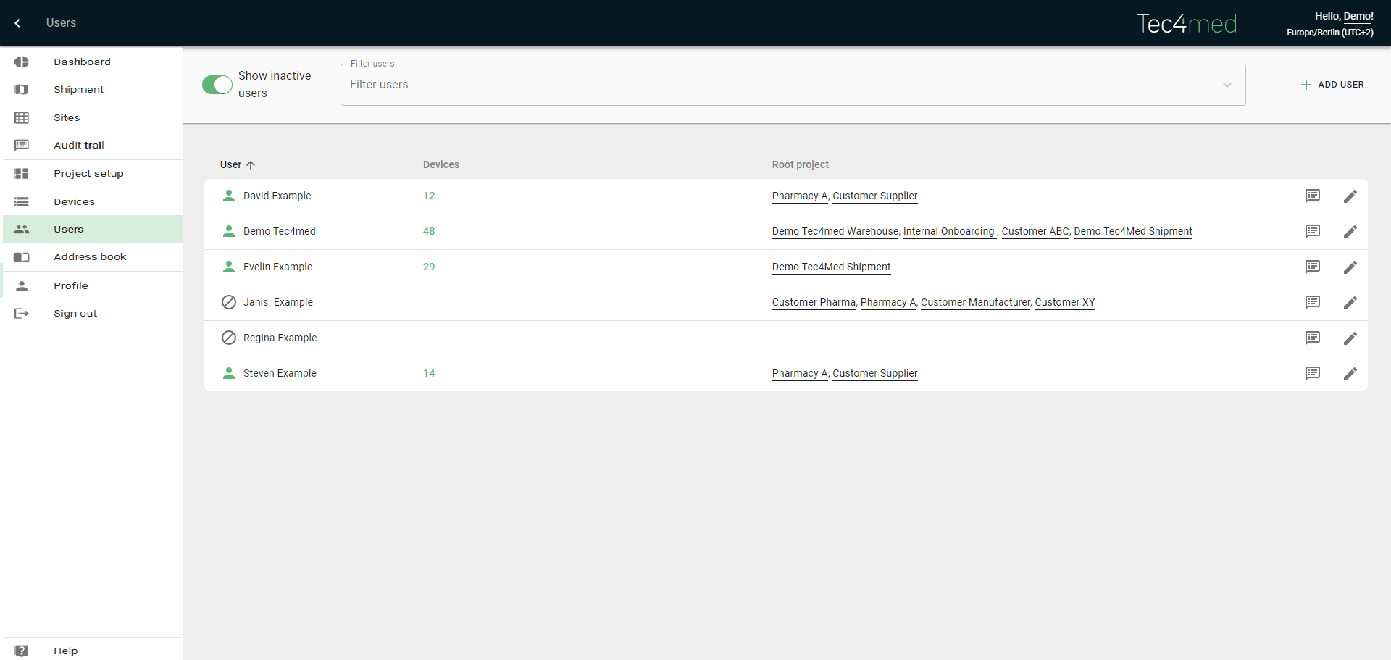Go to Audit trail in the sidebar

click(x=78, y=146)
